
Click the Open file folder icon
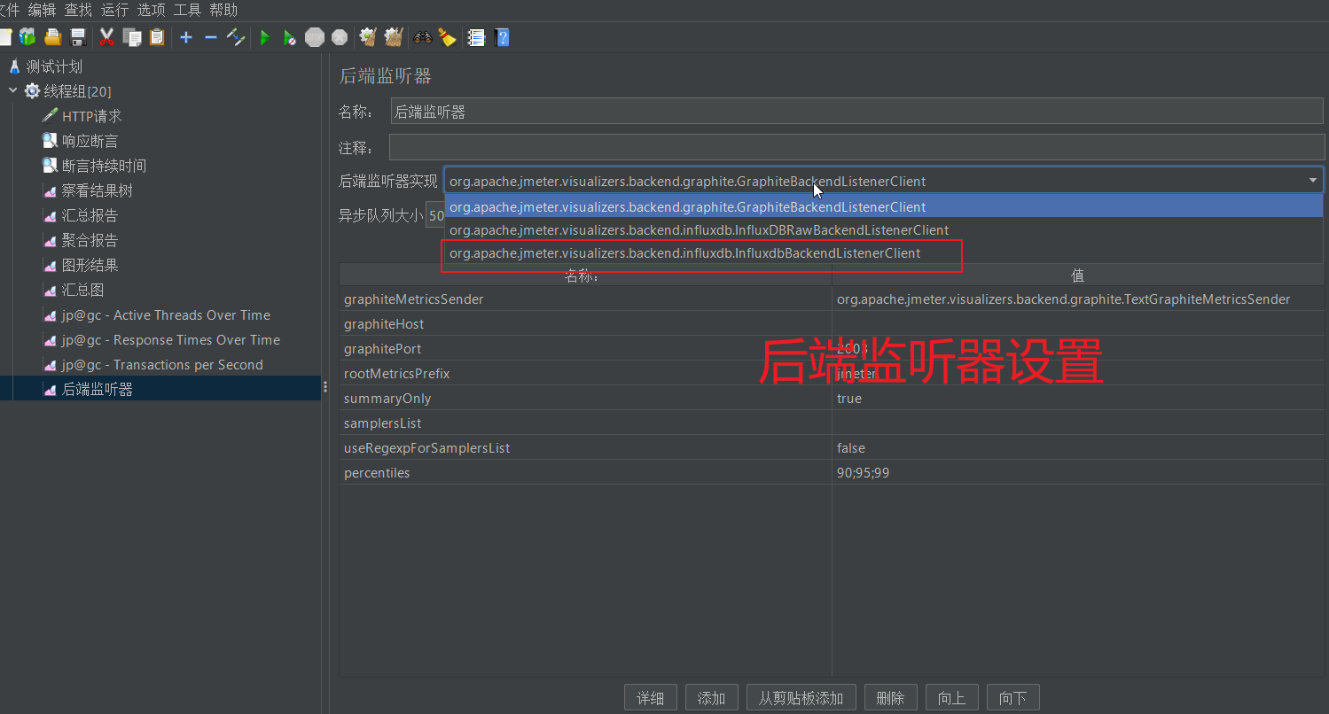click(52, 37)
